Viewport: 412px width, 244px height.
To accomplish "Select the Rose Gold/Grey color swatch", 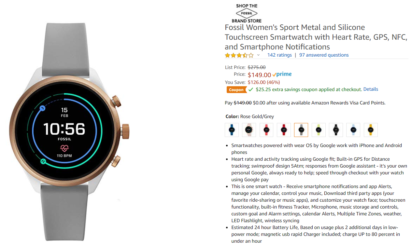I will 301,130.
